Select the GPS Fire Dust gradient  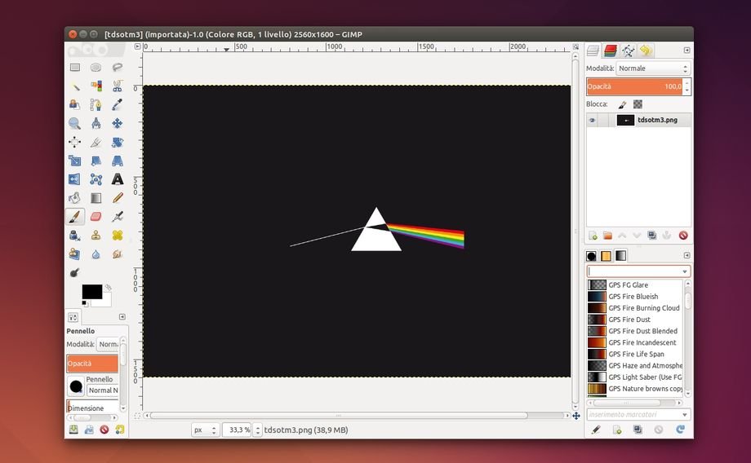pyautogui.click(x=629, y=320)
